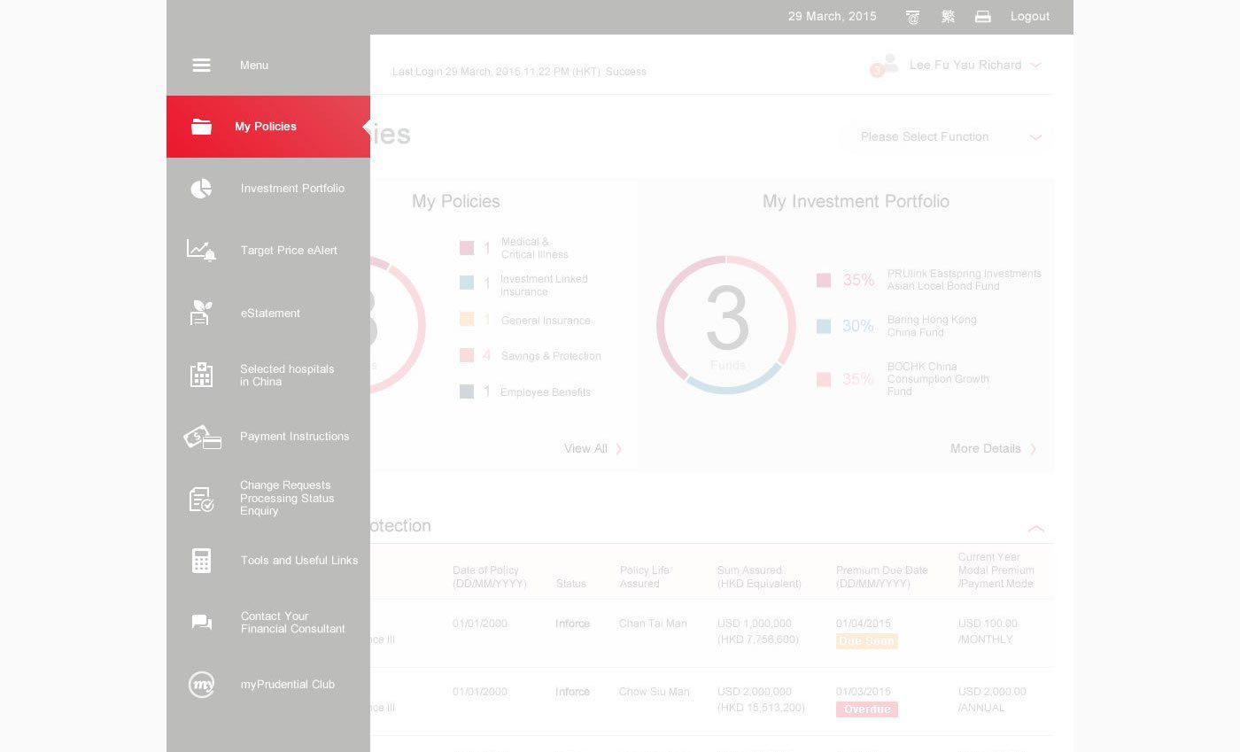The image size is (1240, 752).
Task: Click the Premium Due Date column header
Action: tap(882, 578)
